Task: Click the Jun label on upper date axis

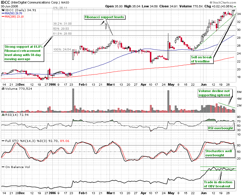Action: [x=204, y=84]
